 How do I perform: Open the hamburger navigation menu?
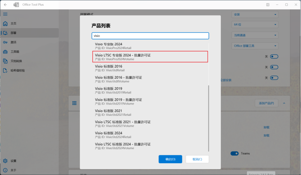[x=5, y=14]
